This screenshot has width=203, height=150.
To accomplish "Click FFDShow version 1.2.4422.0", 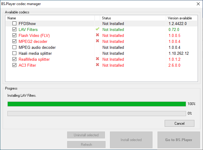I will click(177, 24).
